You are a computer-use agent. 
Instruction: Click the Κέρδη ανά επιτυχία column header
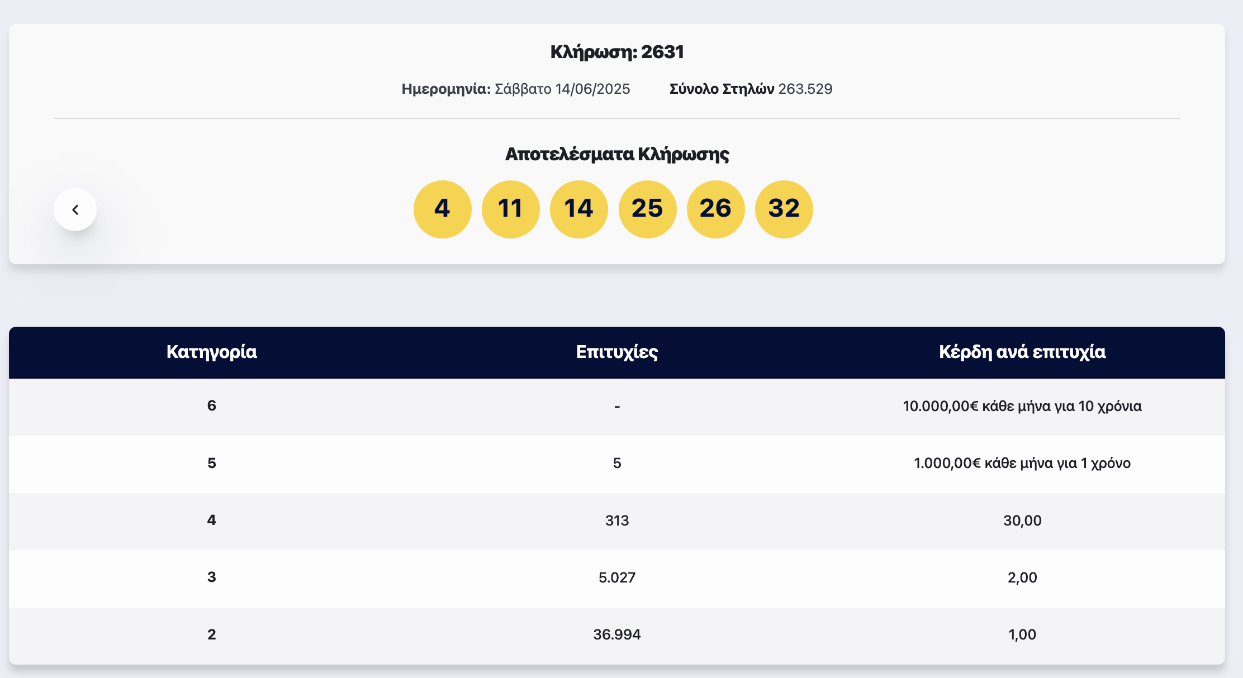[x=1022, y=352]
